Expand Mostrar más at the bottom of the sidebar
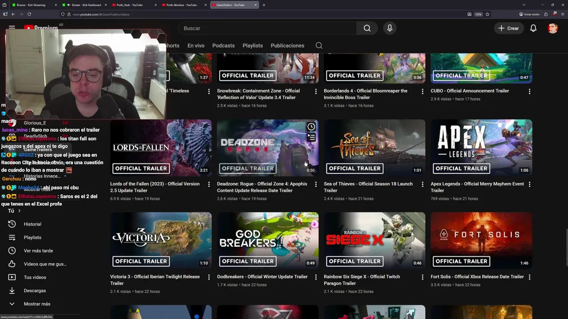The image size is (568, 319). pos(37,304)
